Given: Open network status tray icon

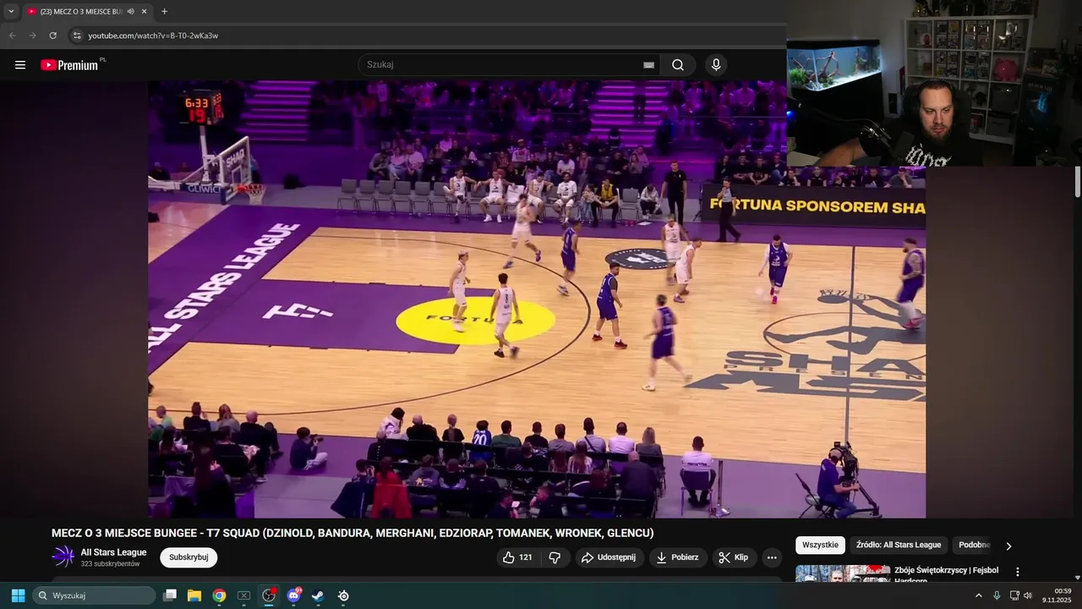Looking at the screenshot, I should tap(1014, 595).
